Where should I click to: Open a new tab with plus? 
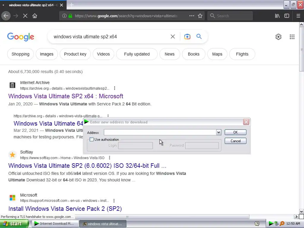[72, 5]
